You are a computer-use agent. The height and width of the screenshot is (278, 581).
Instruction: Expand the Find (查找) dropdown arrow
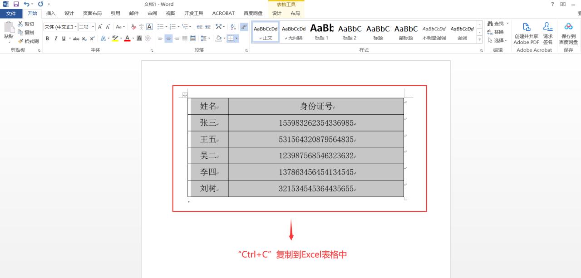tap(507, 24)
